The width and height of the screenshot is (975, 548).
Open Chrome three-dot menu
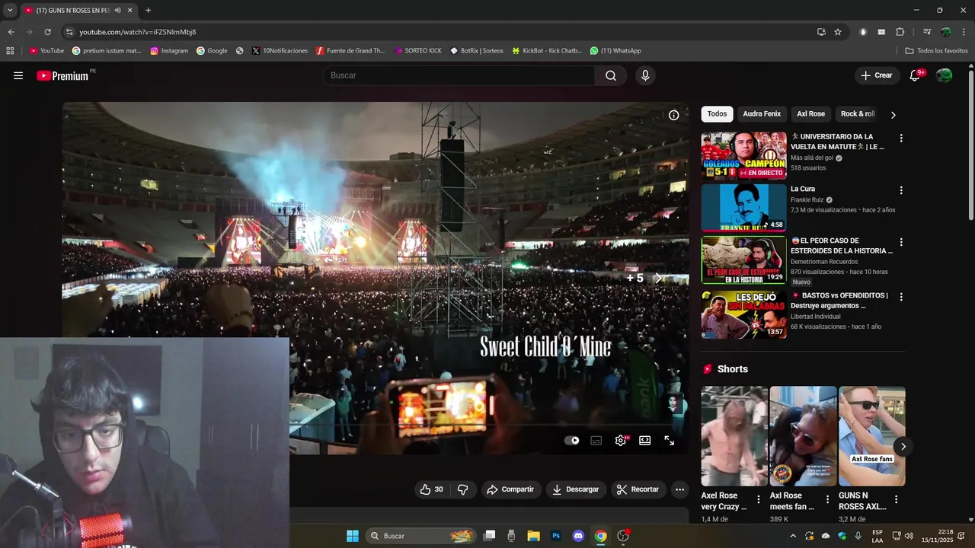pyautogui.click(x=963, y=32)
